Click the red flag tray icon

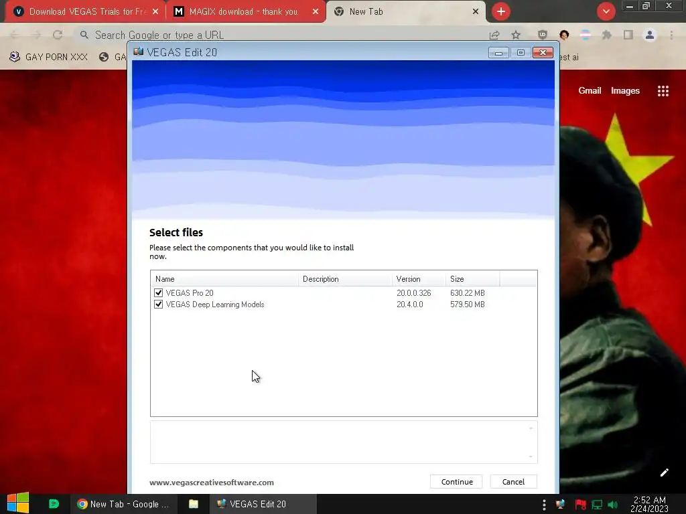[581, 505]
